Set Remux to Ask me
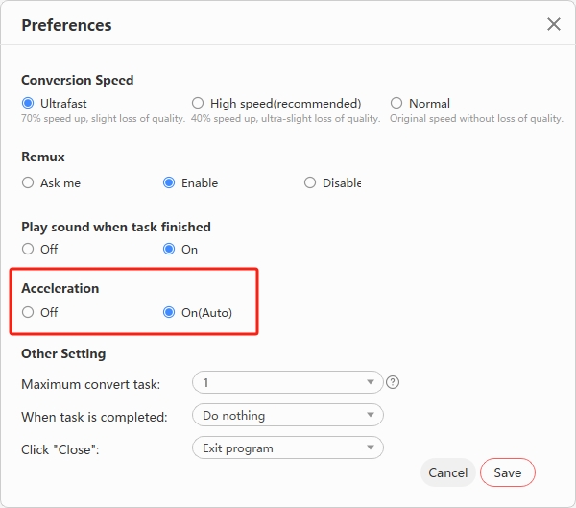576x508 pixels. 28,182
